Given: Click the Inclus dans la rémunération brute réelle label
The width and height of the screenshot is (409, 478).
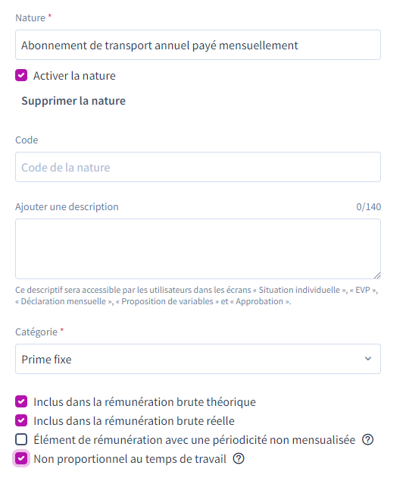Looking at the screenshot, I should pyautogui.click(x=134, y=421).
